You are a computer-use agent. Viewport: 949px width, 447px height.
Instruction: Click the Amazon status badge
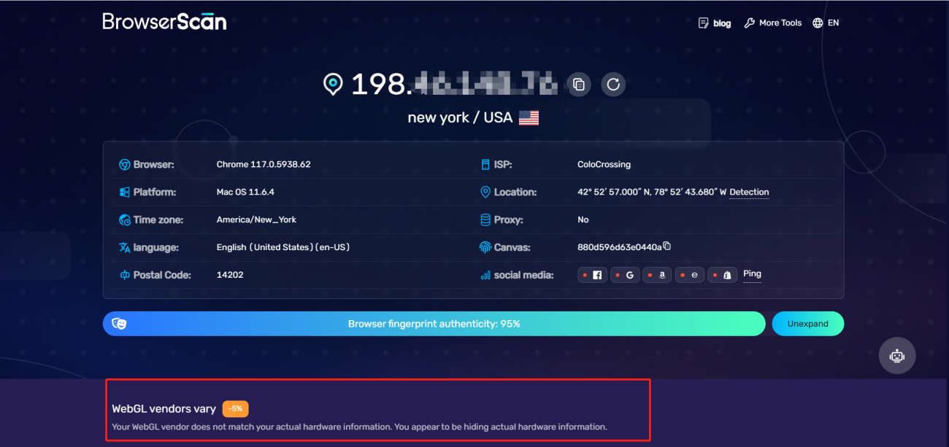657,275
